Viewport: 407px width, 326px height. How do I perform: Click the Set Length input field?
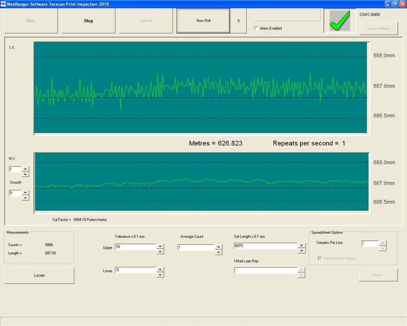click(265, 246)
